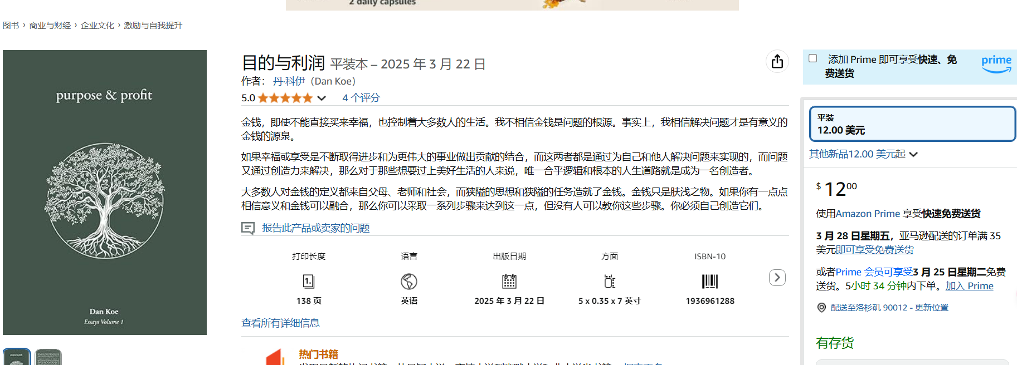The height and width of the screenshot is (365, 1017).
Task: Select the 平装 12.00 美元 format option
Action: click(912, 124)
